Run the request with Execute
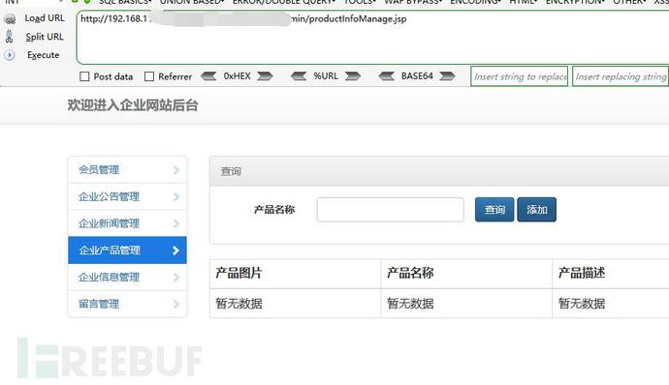 tap(43, 55)
